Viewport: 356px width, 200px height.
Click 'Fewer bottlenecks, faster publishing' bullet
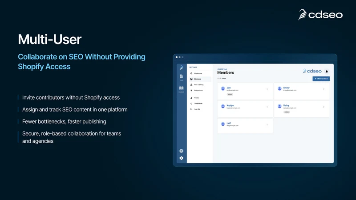click(x=64, y=121)
